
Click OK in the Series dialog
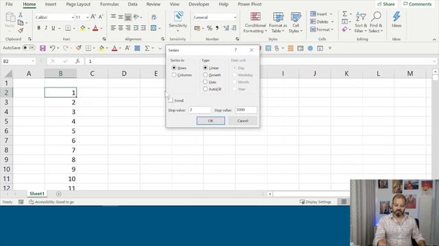click(211, 121)
